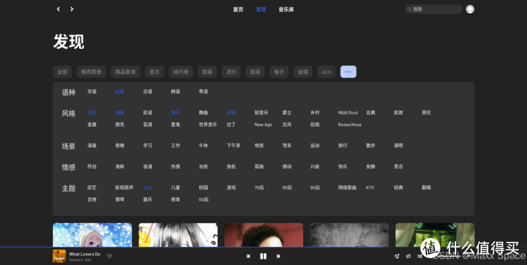Skip to the next track
This screenshot has width=527, height=265.
click(x=279, y=256)
